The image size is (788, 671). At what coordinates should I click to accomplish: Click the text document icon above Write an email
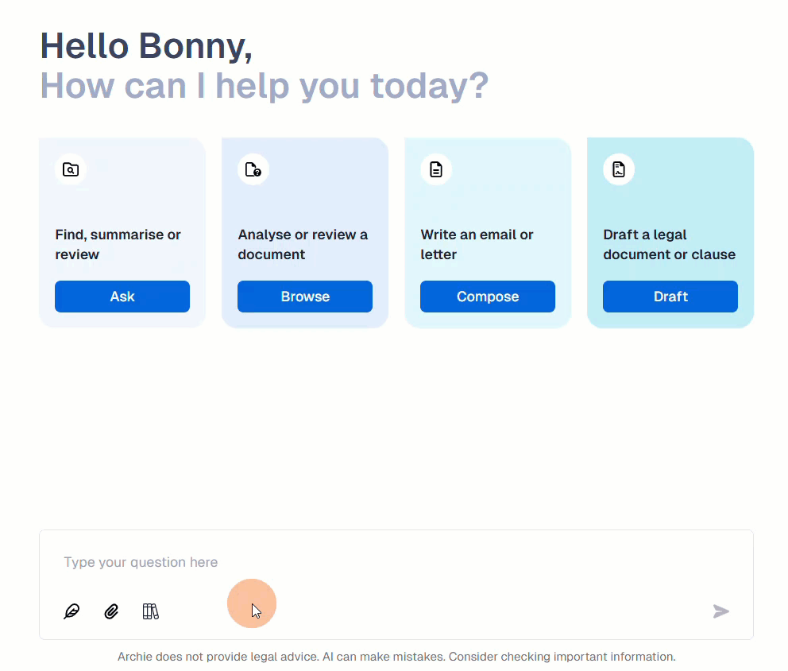436,169
